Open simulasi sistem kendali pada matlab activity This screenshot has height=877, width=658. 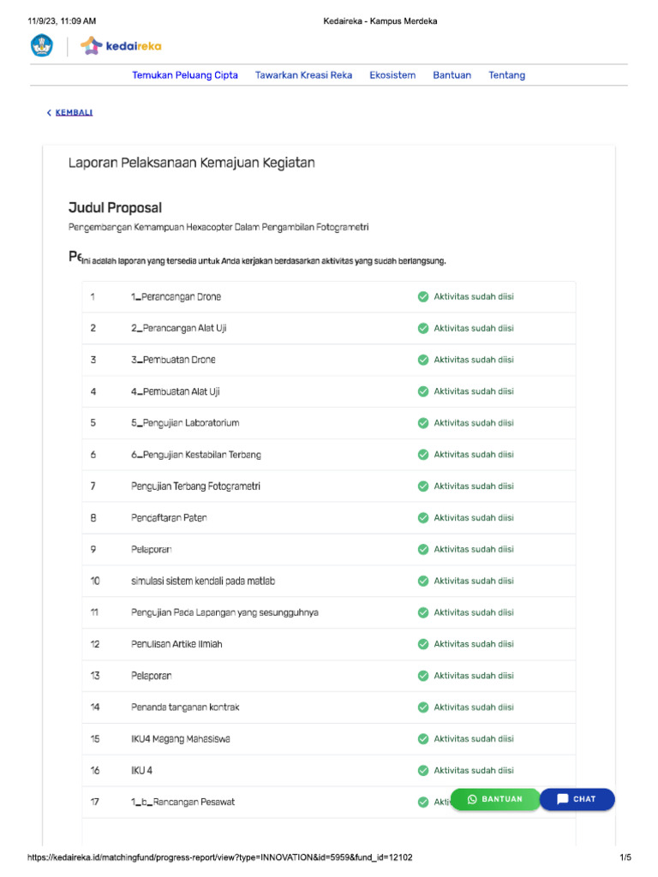[203, 581]
